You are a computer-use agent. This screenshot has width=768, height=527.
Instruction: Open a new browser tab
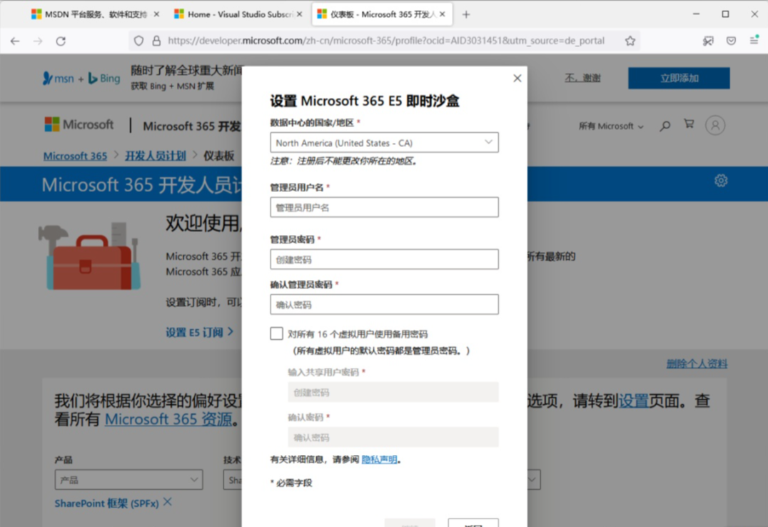tap(466, 15)
